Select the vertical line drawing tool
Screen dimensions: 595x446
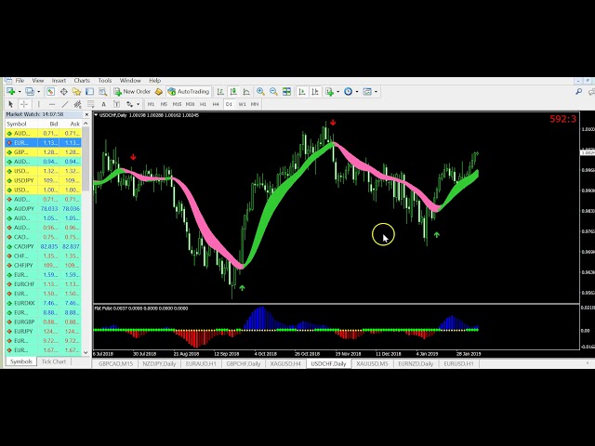click(39, 104)
